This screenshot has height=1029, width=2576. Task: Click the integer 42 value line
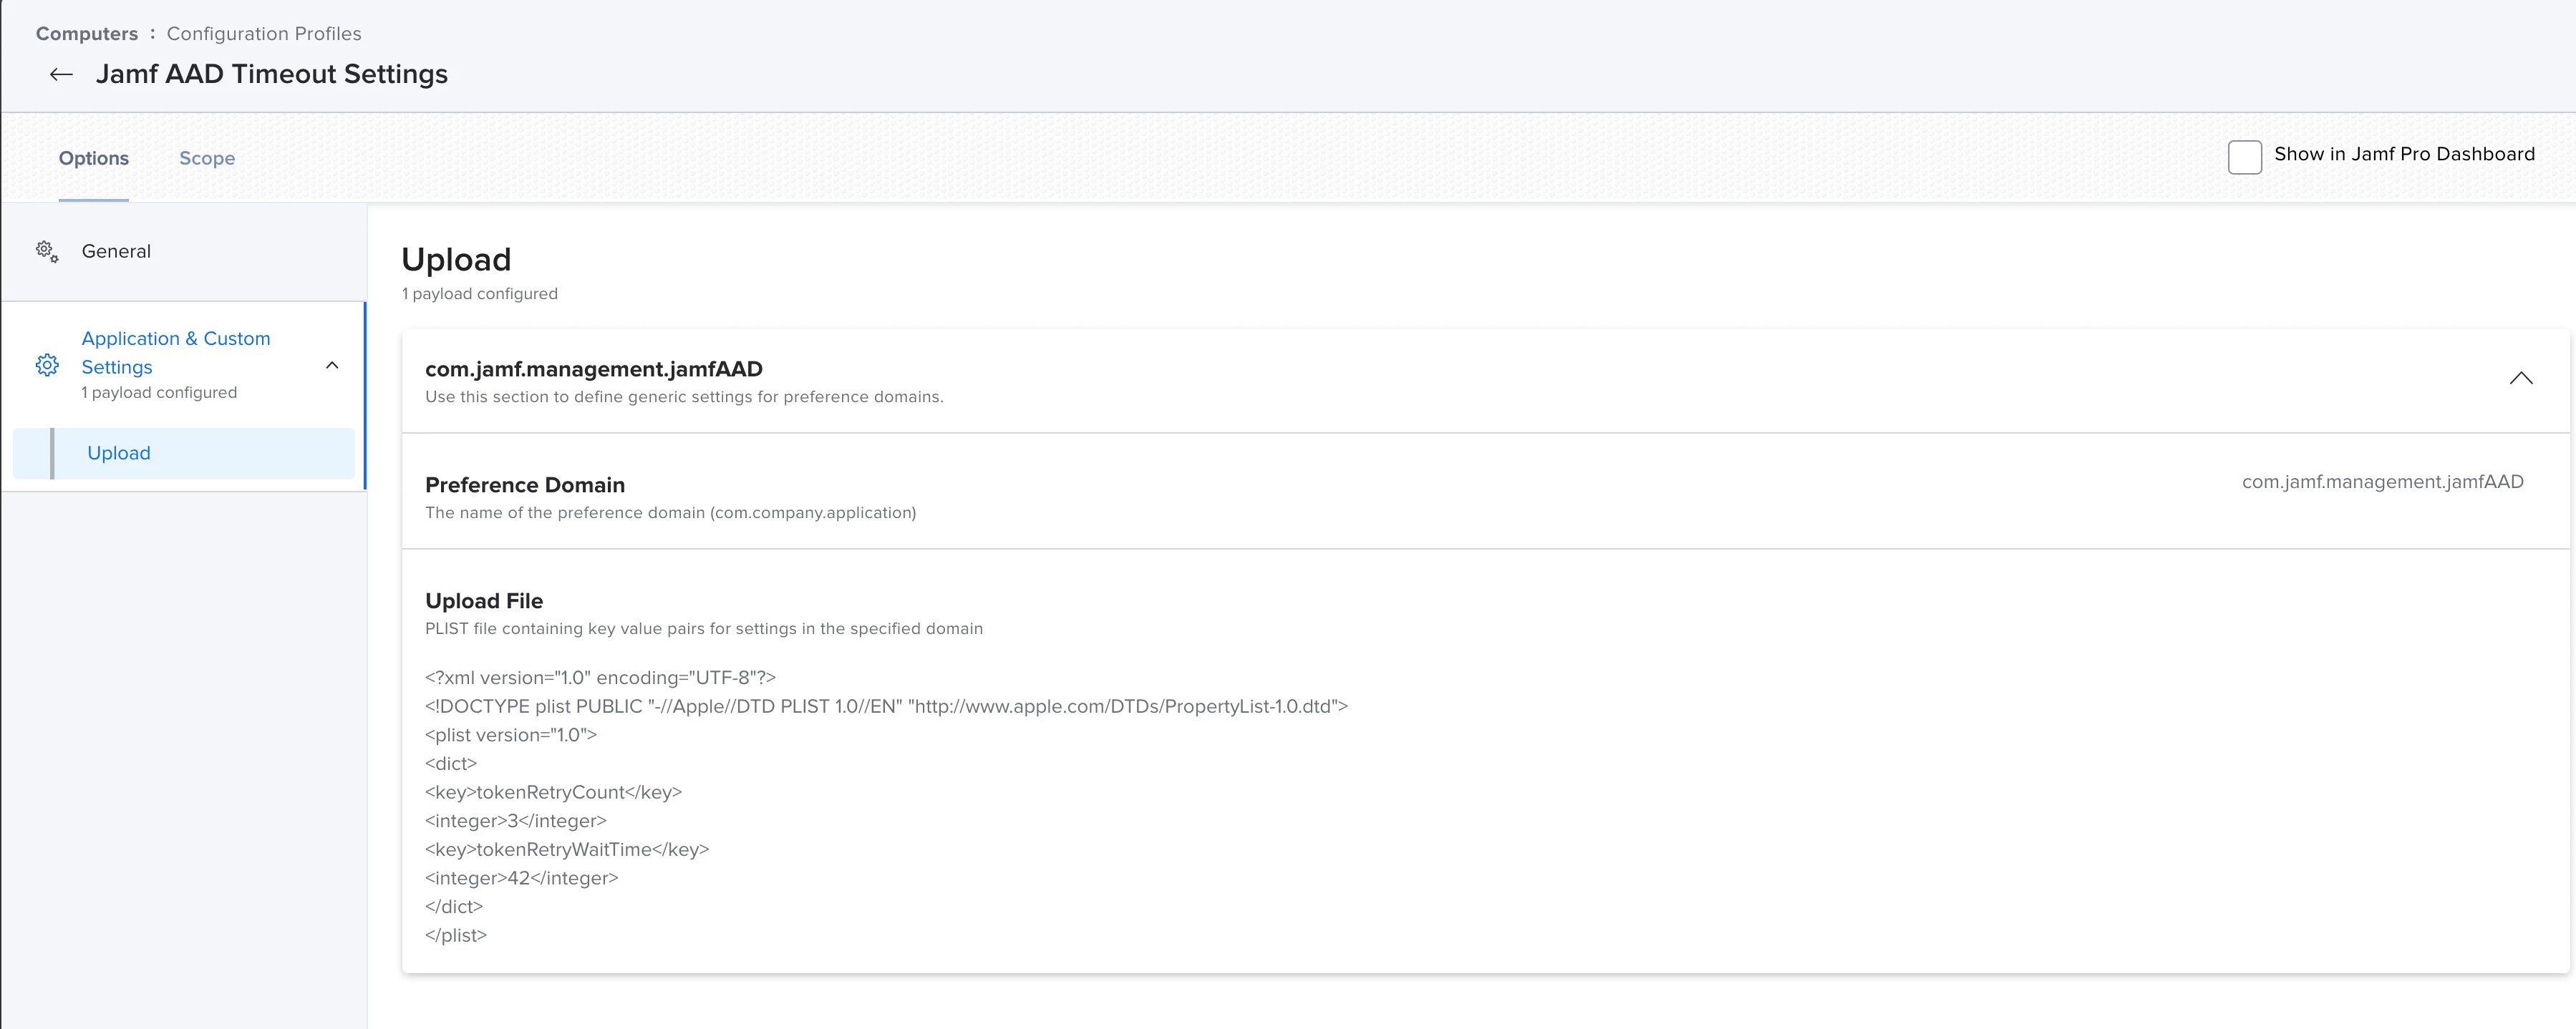click(x=522, y=879)
